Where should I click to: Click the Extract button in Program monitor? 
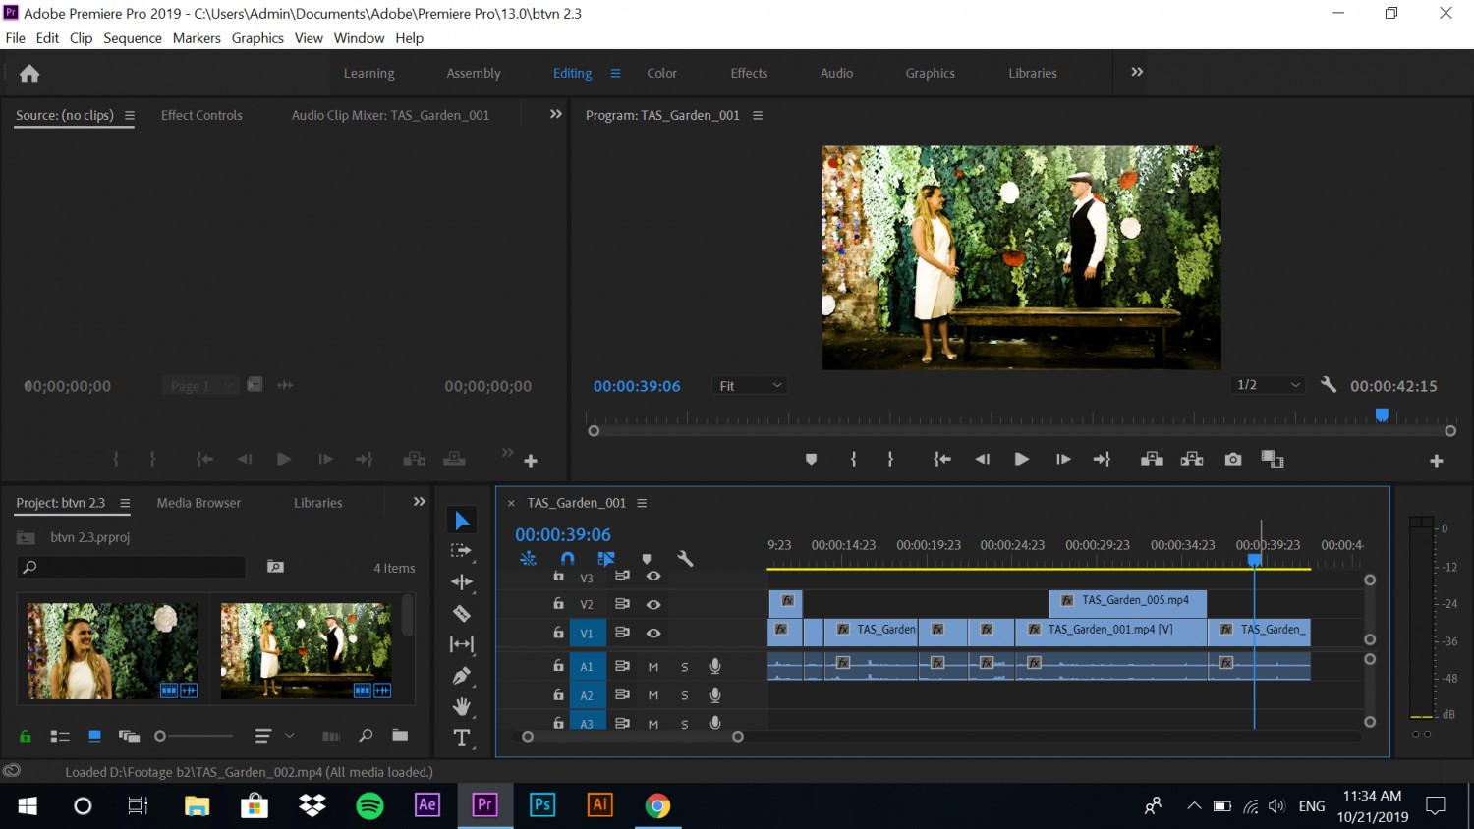click(x=1192, y=459)
